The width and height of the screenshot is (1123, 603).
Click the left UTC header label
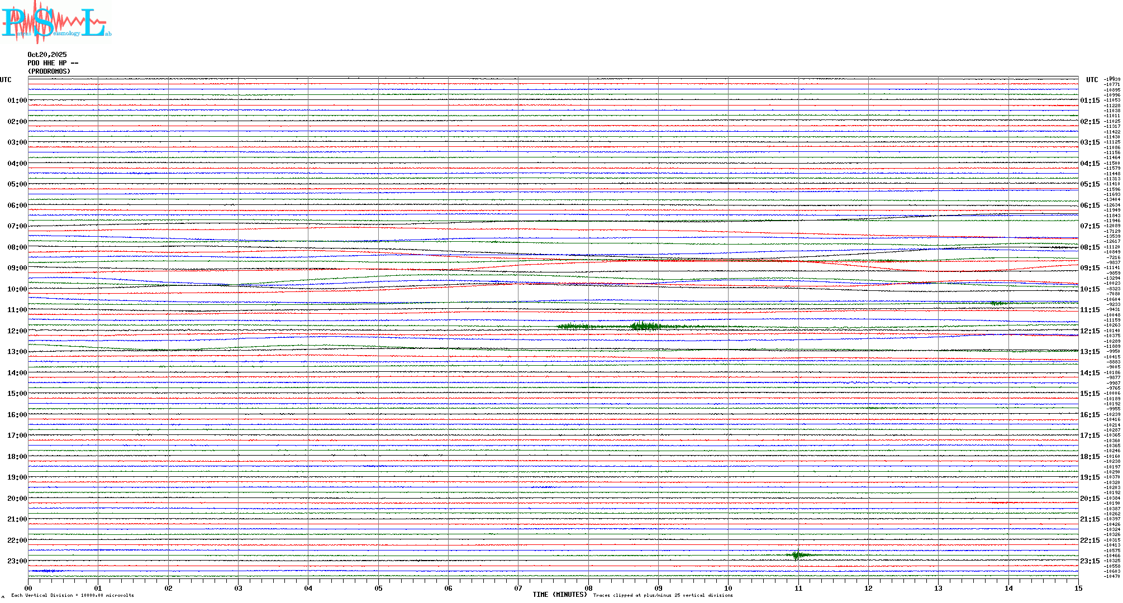pos(6,80)
